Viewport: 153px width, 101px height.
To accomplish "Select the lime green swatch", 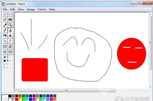I will coord(24,99).
